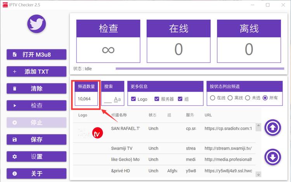
Task: Click the info icon on 关于 button
Action: tap(15, 173)
